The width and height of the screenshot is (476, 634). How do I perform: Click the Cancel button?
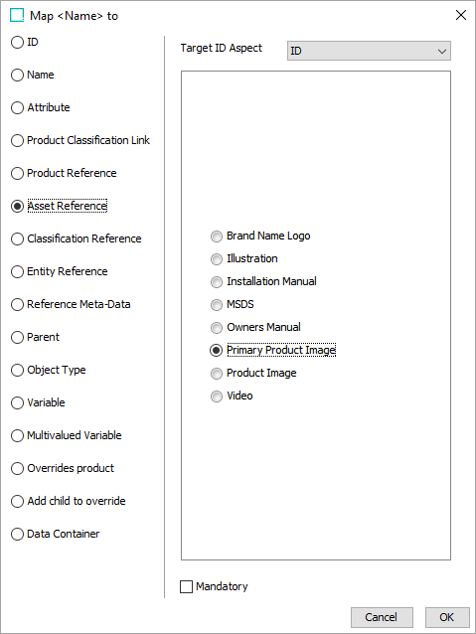click(x=382, y=617)
